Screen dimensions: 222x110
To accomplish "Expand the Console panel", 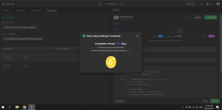I will [x=120, y=101].
